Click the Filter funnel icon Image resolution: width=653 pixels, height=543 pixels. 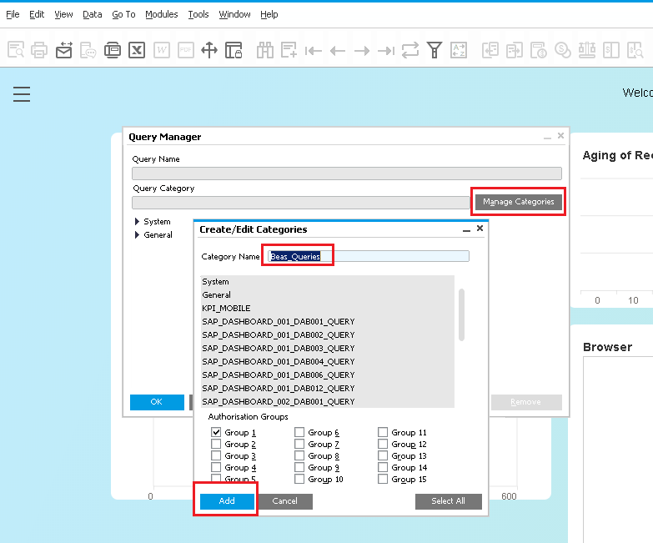pos(434,50)
